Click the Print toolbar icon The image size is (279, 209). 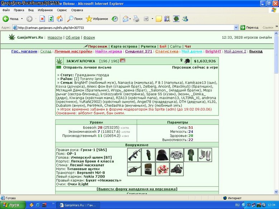point(136,19)
